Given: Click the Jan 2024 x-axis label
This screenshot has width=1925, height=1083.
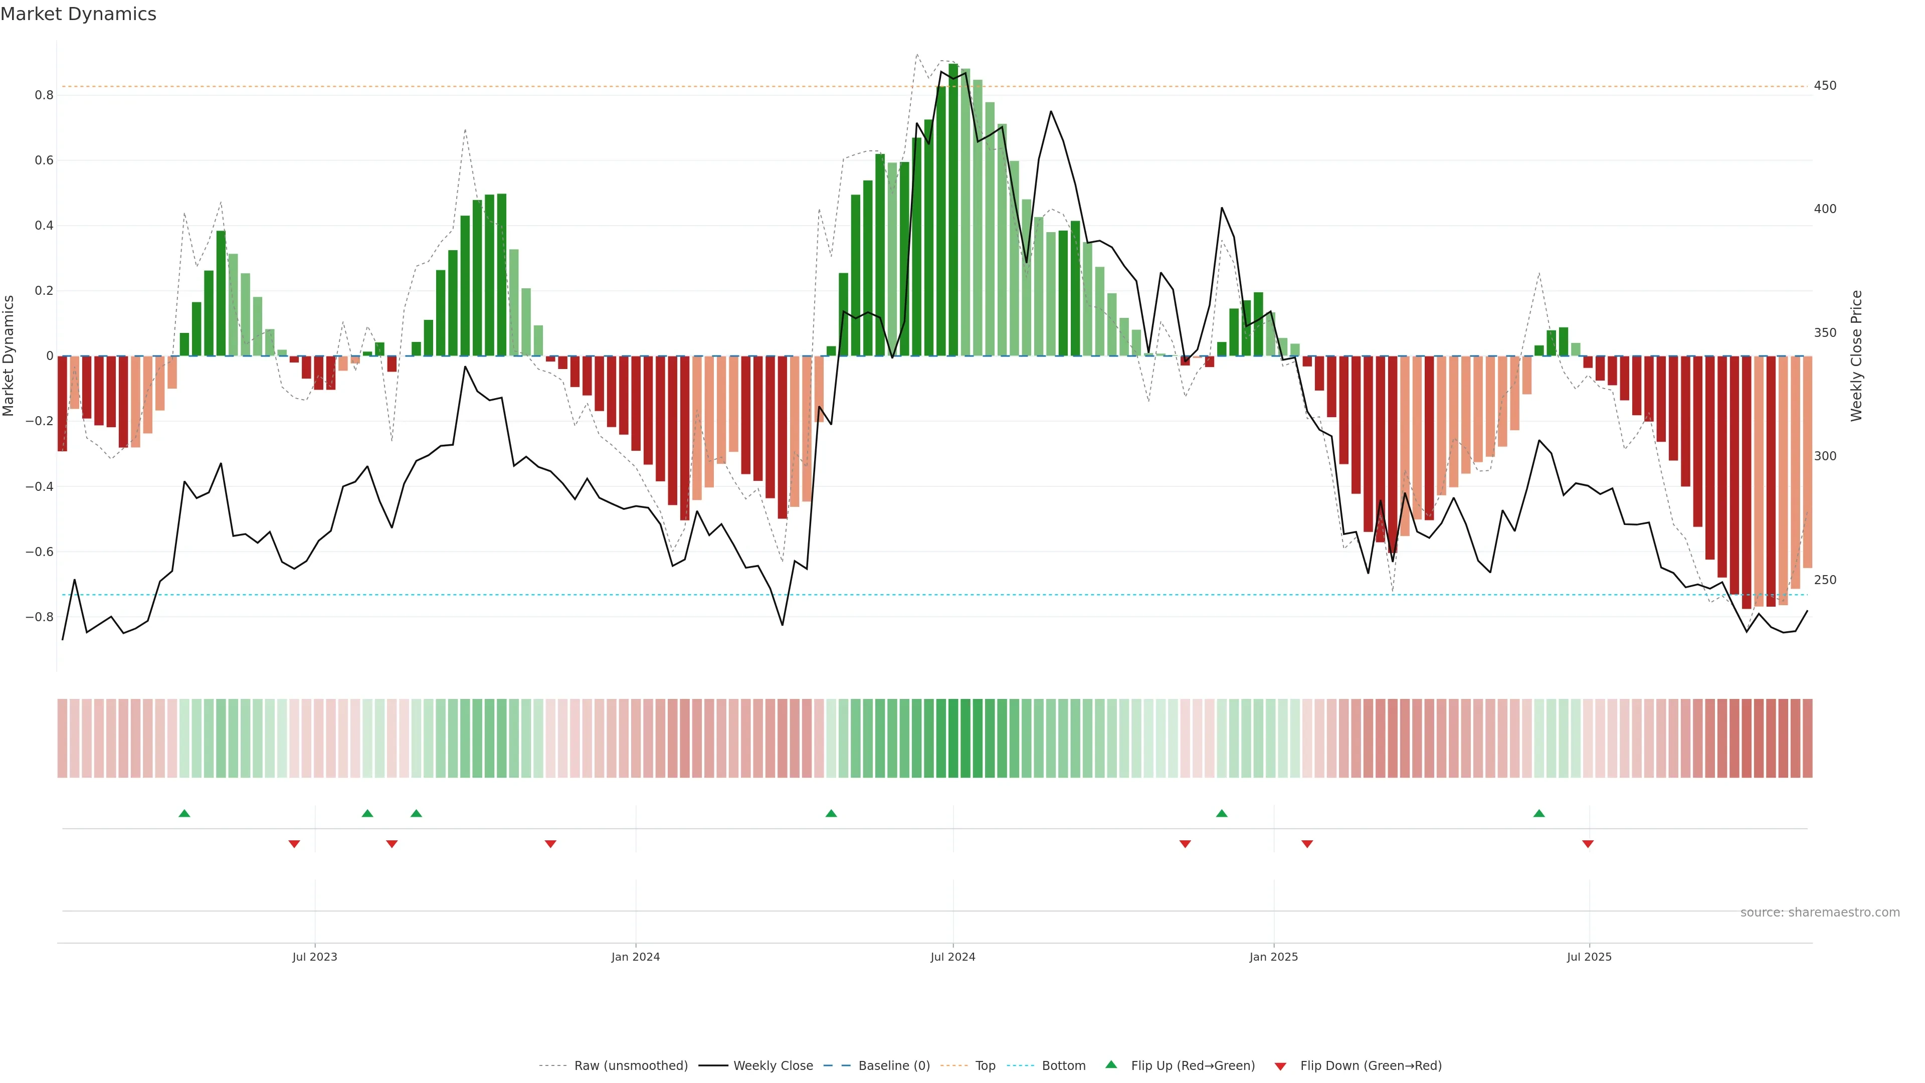Looking at the screenshot, I should [635, 957].
